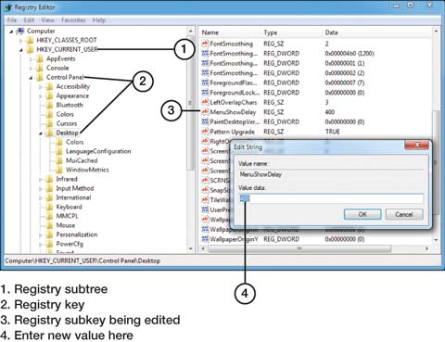
Task: Click the string icon beside FontSmoothing REG_SZ
Action: 205,44
